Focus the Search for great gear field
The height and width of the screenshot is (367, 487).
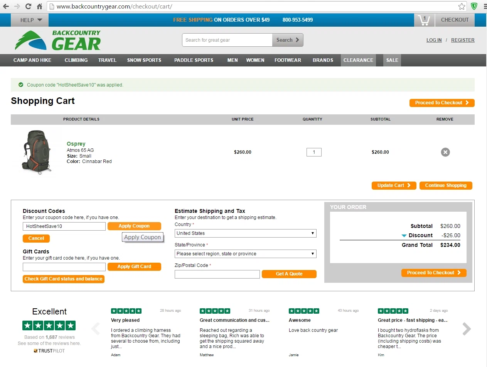click(x=227, y=40)
